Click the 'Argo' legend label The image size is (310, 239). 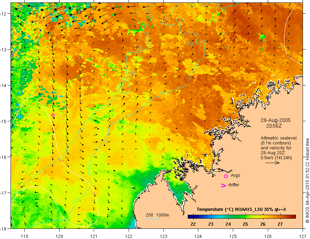tap(235, 175)
